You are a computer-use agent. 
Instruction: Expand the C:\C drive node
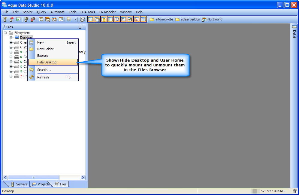(11, 47)
